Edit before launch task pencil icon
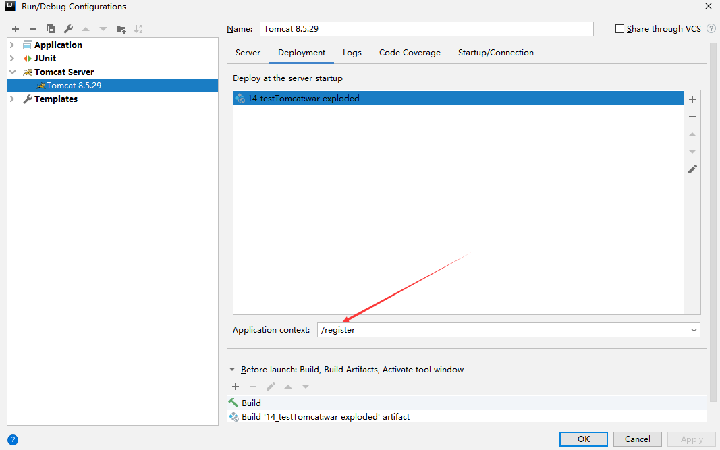 click(x=271, y=387)
